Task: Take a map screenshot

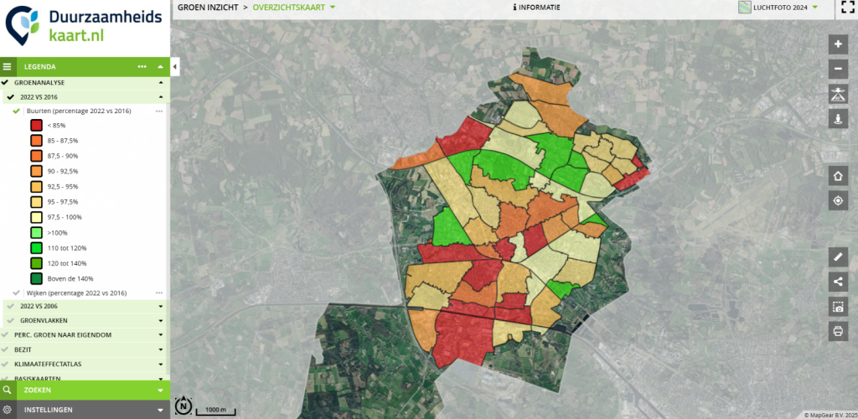Action: [x=837, y=307]
